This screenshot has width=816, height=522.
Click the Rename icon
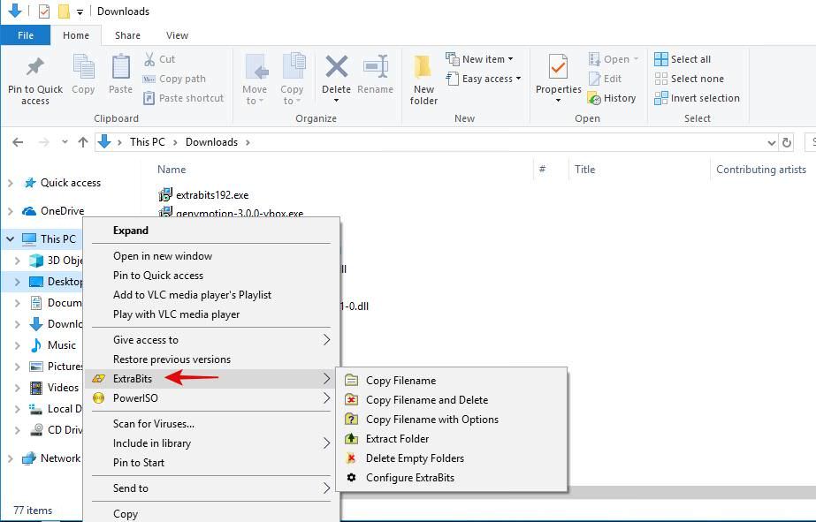click(375, 66)
